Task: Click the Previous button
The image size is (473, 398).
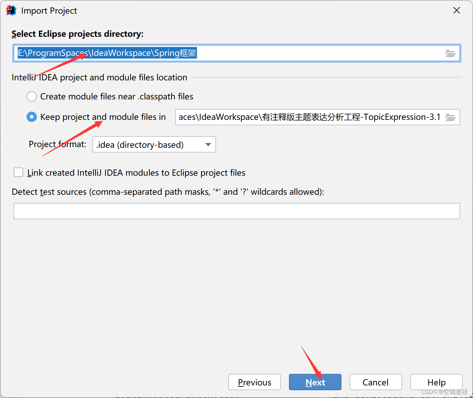Action: [x=254, y=382]
